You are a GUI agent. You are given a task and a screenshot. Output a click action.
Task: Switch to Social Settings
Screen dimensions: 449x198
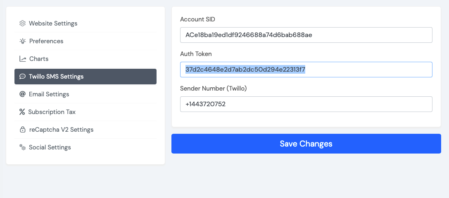(86, 147)
